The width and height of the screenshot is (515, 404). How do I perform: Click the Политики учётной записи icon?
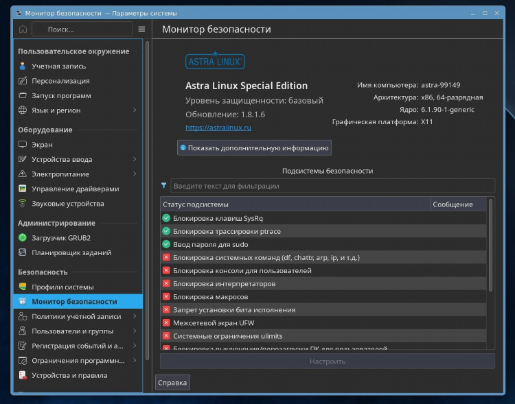[x=23, y=316]
